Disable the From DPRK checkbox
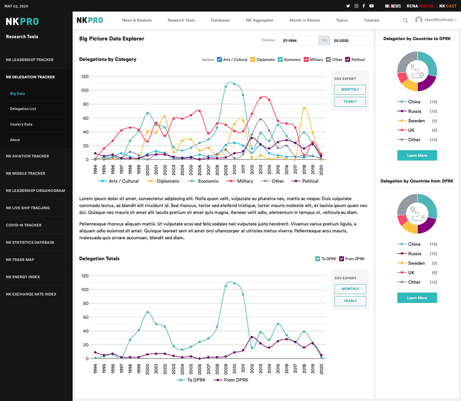The image size is (461, 401). (x=341, y=259)
